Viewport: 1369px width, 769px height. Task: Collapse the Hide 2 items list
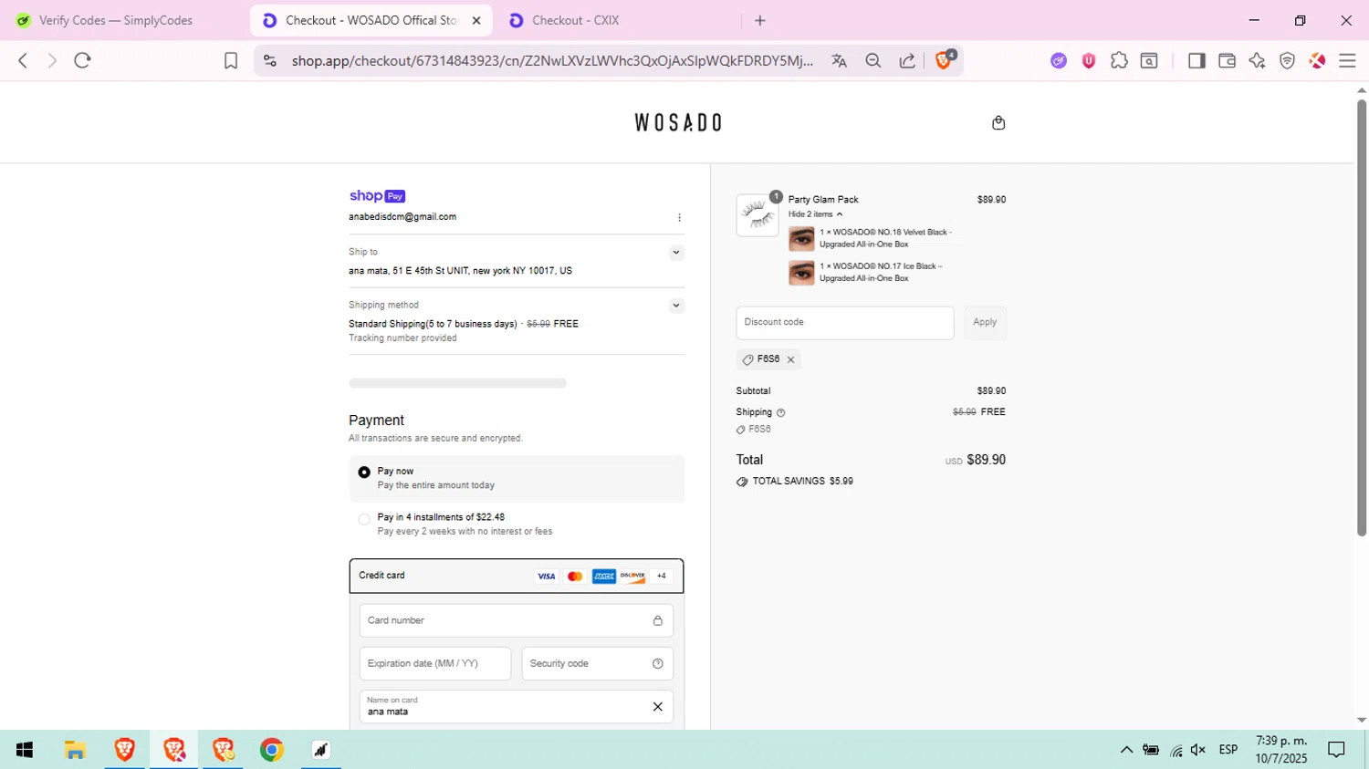point(815,214)
